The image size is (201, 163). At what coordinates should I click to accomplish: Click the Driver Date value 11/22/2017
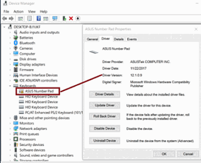pos(138,68)
